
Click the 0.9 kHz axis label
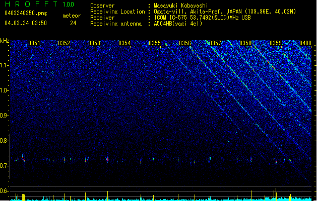pyautogui.click(x=5, y=116)
